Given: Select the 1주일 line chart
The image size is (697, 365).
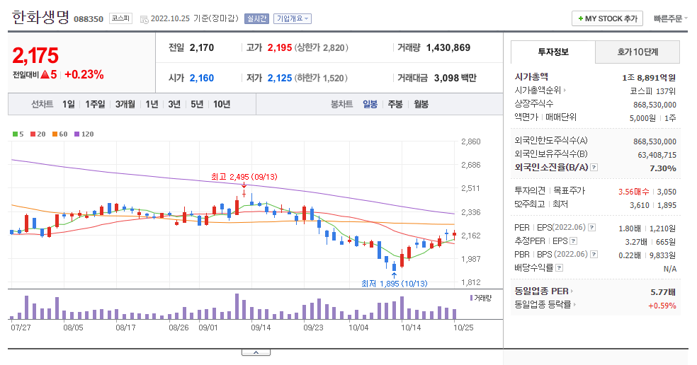Looking at the screenshot, I should tap(95, 105).
